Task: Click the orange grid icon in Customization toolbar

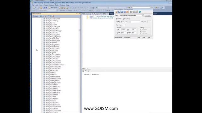Action: [128, 12]
